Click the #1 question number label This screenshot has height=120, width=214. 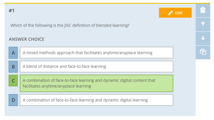click(x=11, y=11)
